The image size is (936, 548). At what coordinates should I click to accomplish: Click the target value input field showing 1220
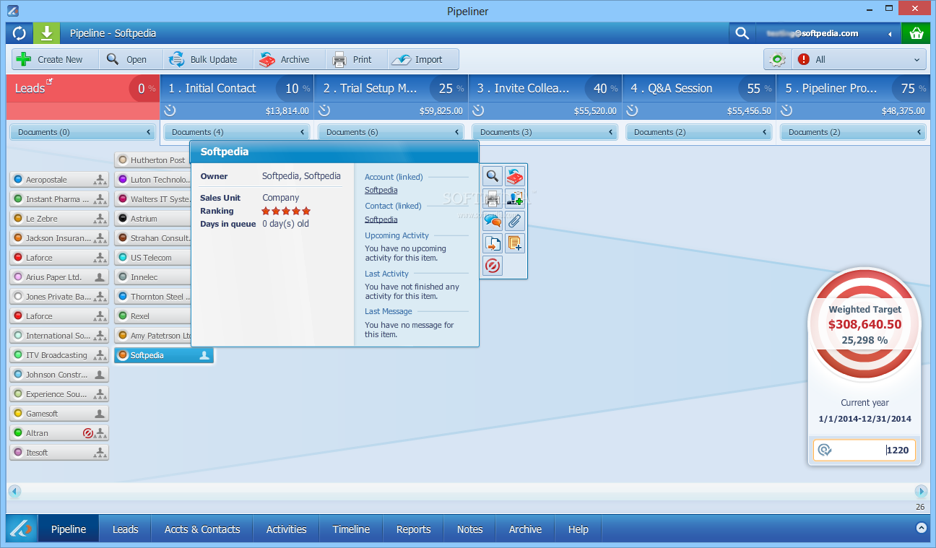(864, 451)
